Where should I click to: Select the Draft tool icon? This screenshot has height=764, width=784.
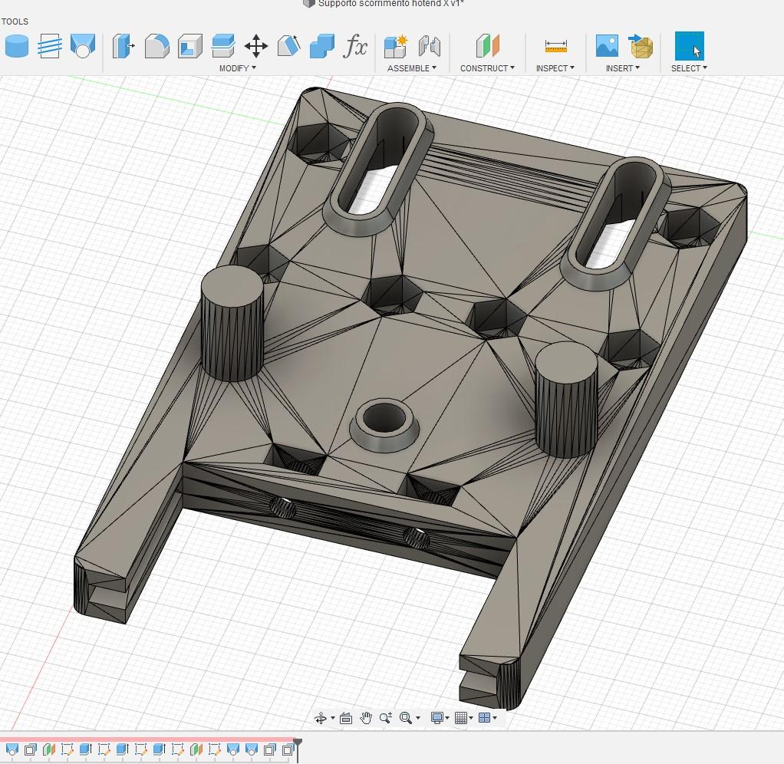289,46
